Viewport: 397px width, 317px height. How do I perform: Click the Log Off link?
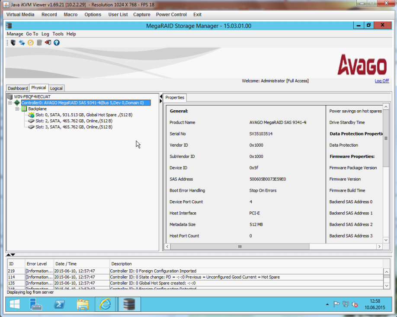pos(381,81)
